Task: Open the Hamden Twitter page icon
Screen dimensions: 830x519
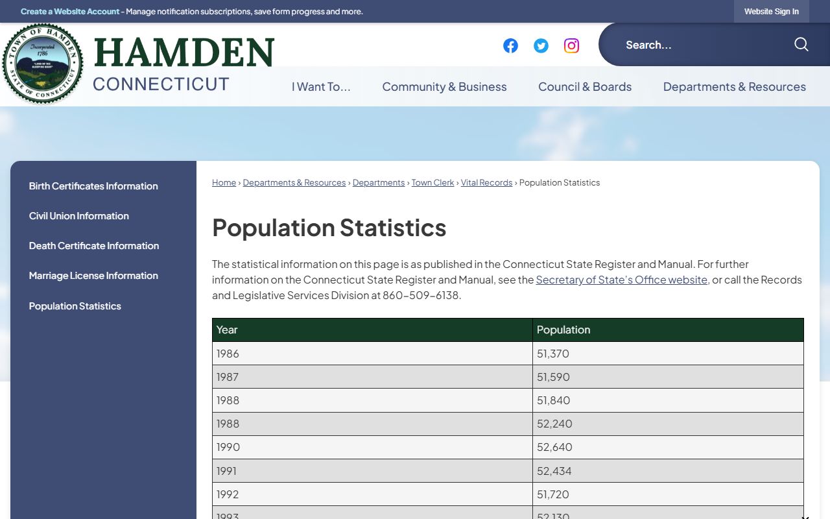Action: click(541, 45)
